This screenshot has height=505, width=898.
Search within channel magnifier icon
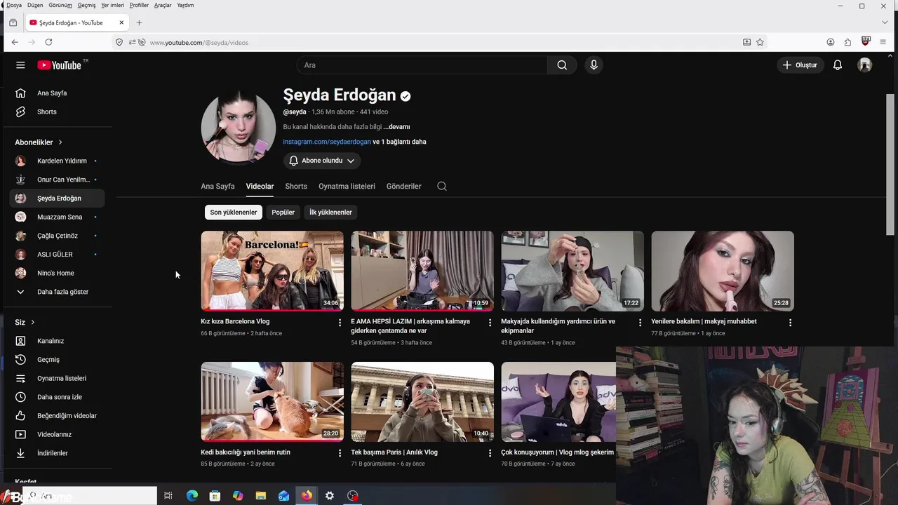point(441,187)
